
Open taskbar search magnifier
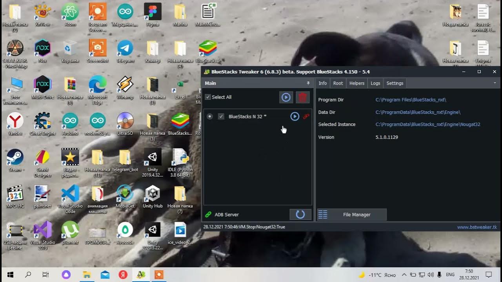point(28,275)
